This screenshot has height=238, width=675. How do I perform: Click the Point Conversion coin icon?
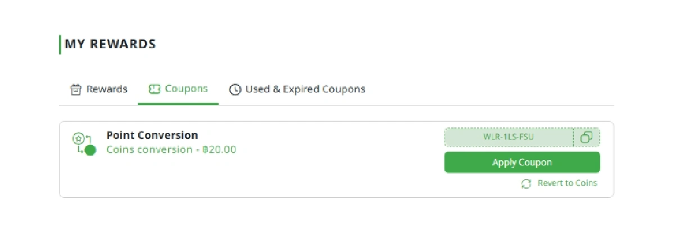[x=84, y=144]
